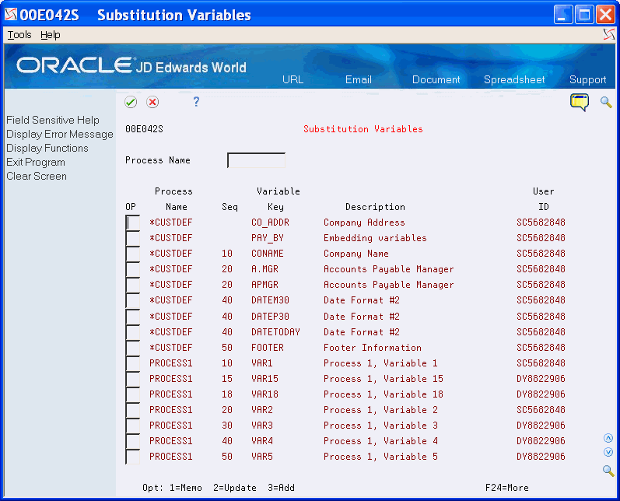Screen dimensions: 620x501
Task: Select the Support tab
Action: pos(587,79)
